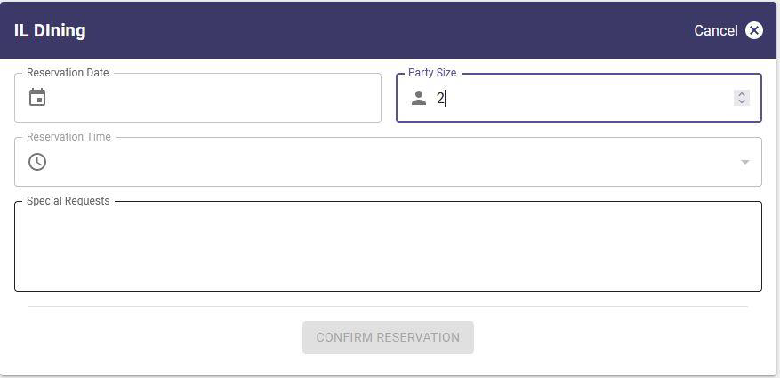780x378 pixels.
Task: Click the clock icon in Reservation Time
Action: (37, 162)
